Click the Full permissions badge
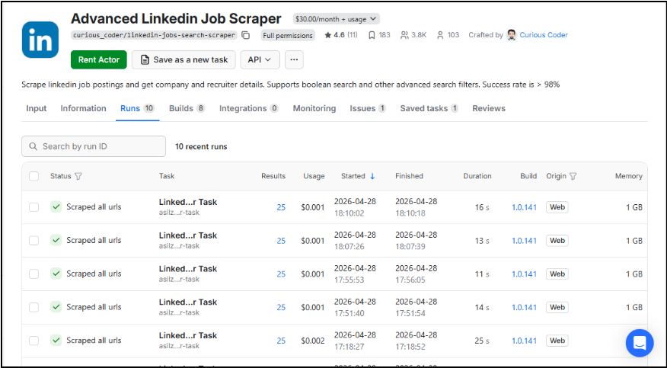Screen dimensions: 667x368 click(288, 36)
